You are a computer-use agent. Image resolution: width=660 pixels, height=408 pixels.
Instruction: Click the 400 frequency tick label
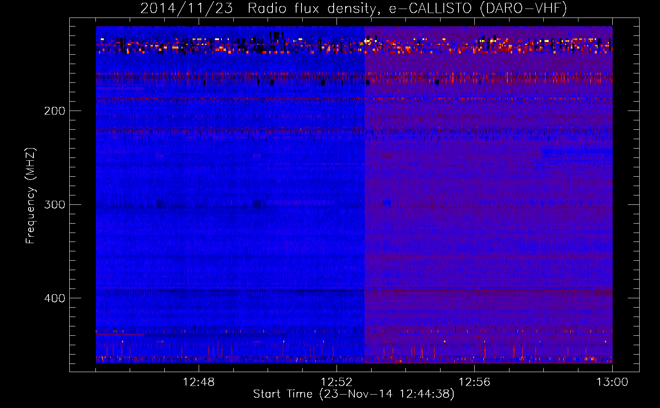[55, 298]
